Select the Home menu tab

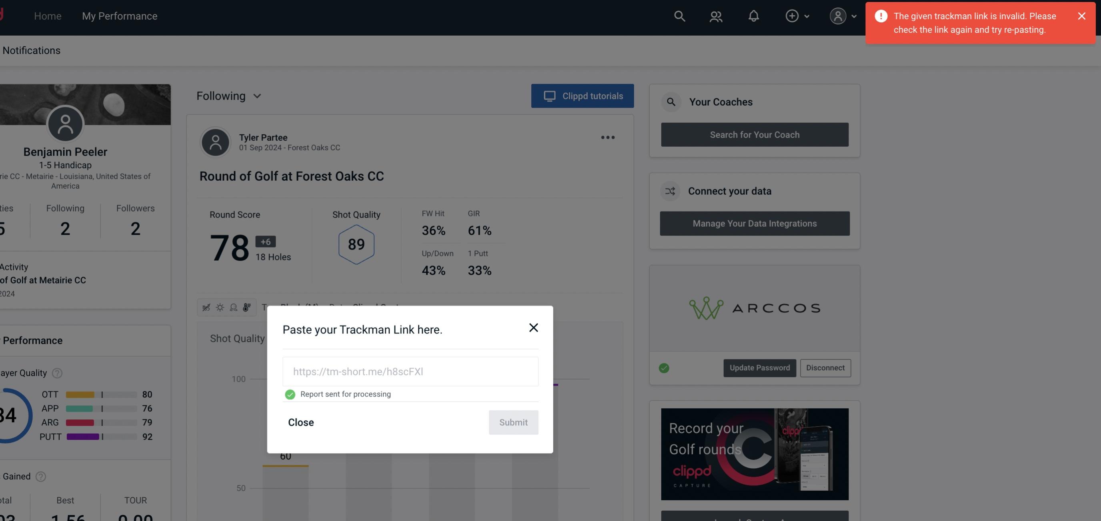(x=48, y=15)
